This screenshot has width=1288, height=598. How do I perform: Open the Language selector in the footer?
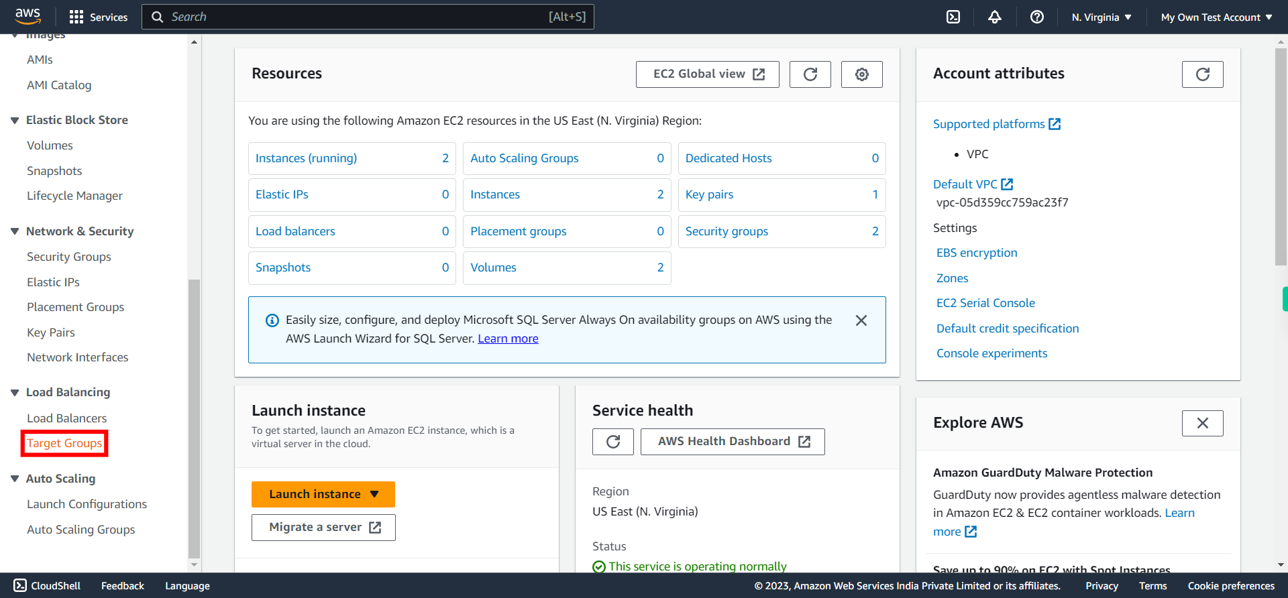pyautogui.click(x=187, y=586)
